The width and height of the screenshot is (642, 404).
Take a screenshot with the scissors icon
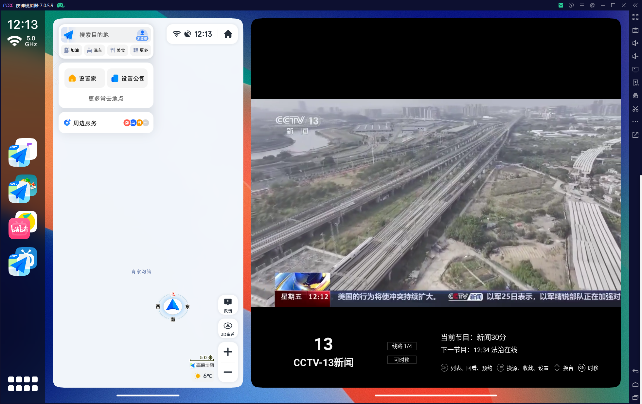point(635,109)
